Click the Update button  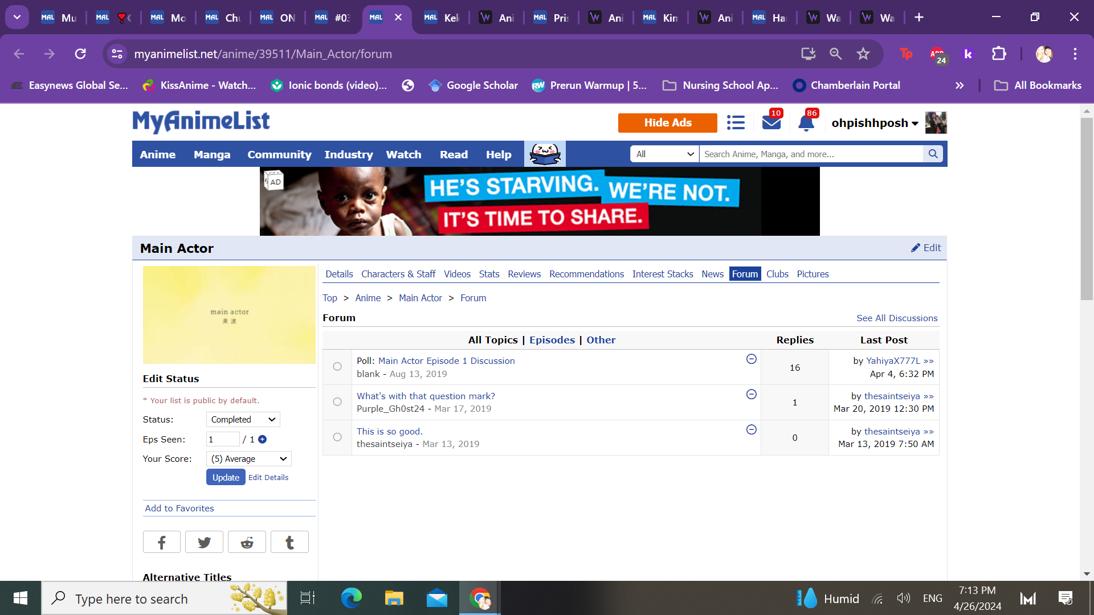tap(226, 477)
